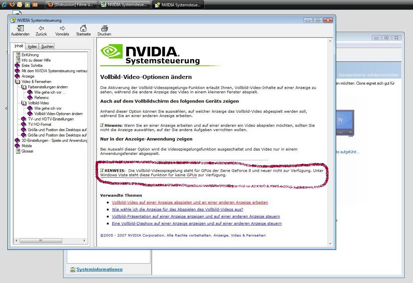This screenshot has height=283, width=413.
Task: Open the orange mail quick launch icon
Action: click(20, 5)
